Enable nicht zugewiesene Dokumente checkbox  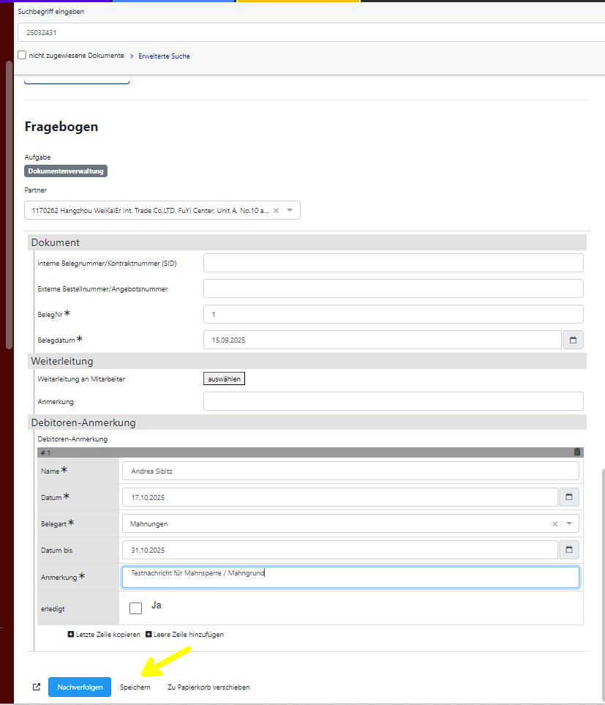click(x=22, y=55)
